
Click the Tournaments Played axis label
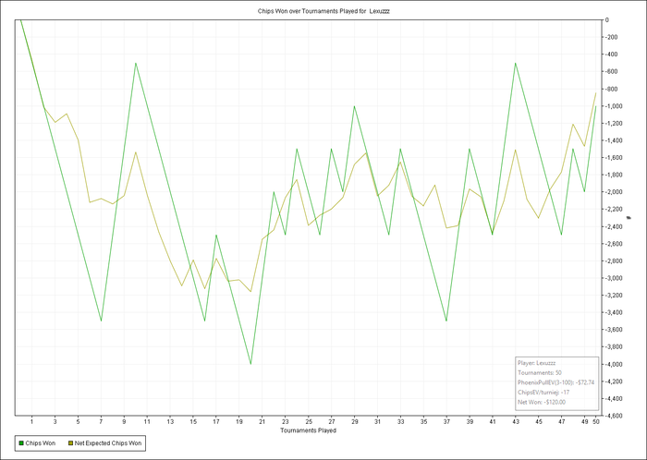click(x=308, y=430)
